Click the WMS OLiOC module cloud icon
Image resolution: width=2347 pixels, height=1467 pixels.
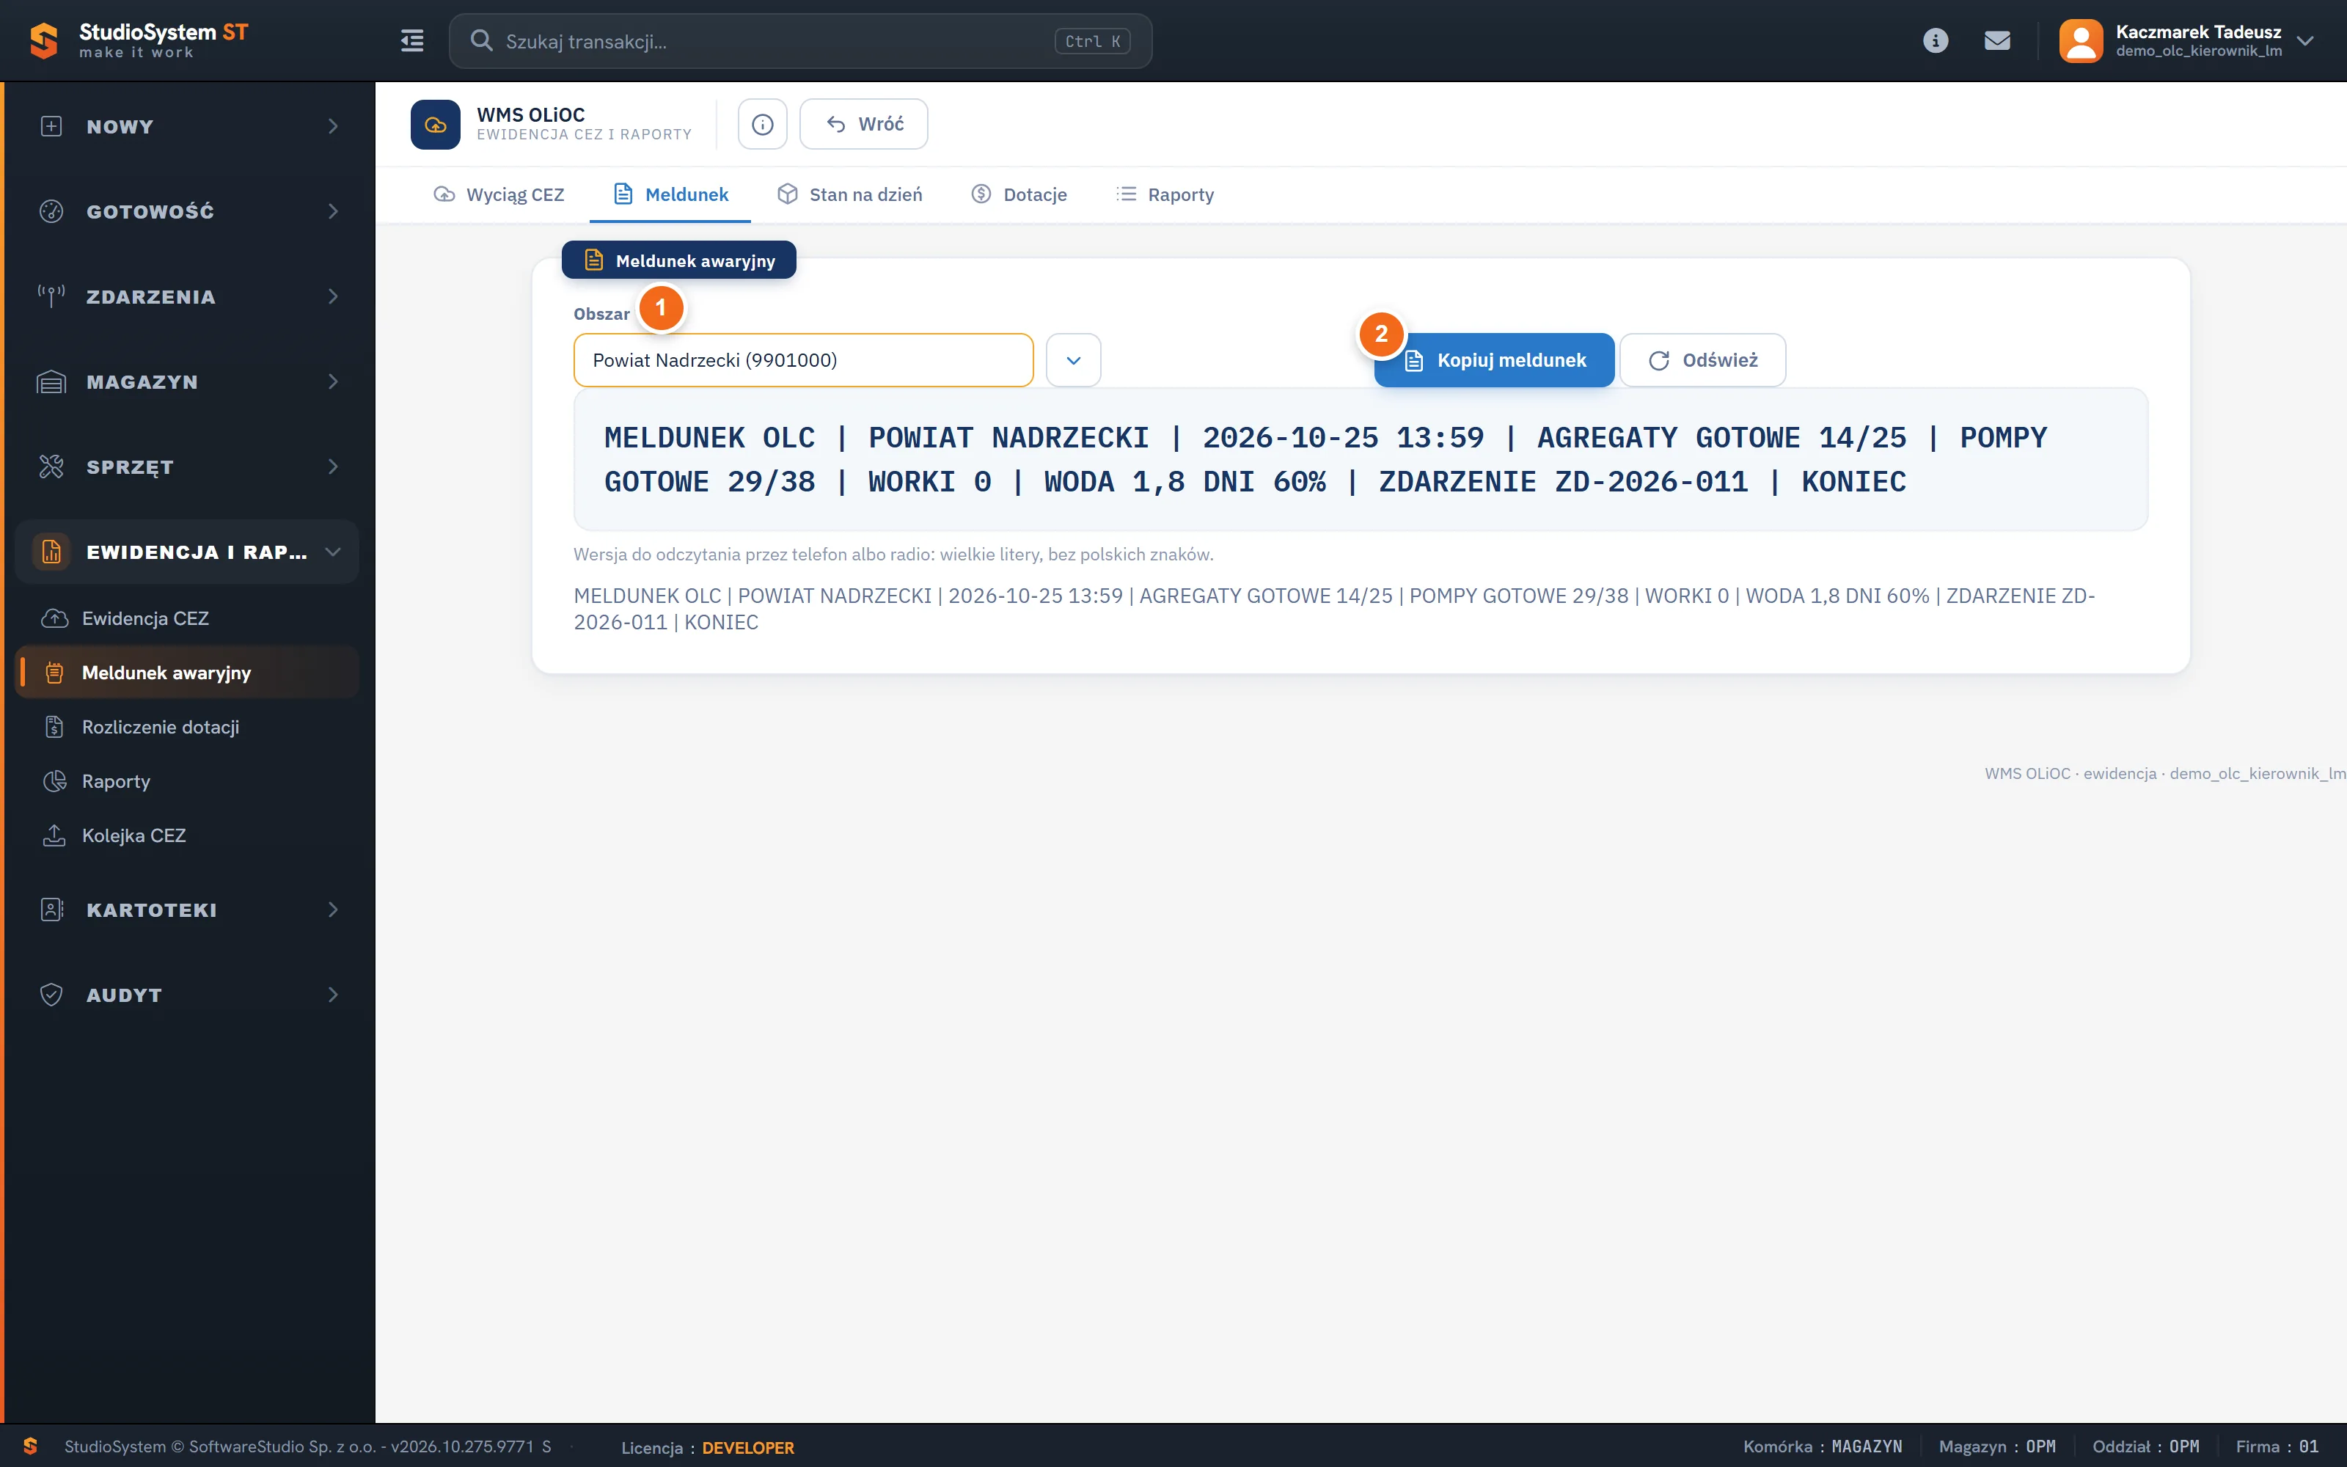point(436,124)
